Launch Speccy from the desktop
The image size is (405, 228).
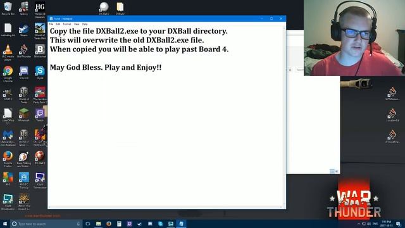click(x=24, y=8)
